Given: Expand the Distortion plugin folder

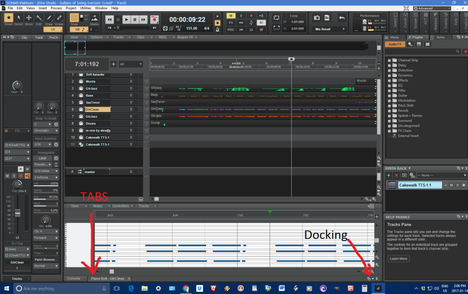Looking at the screenshot, I should [389, 70].
